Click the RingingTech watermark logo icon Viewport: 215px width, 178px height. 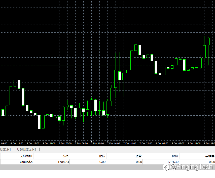point(166,167)
